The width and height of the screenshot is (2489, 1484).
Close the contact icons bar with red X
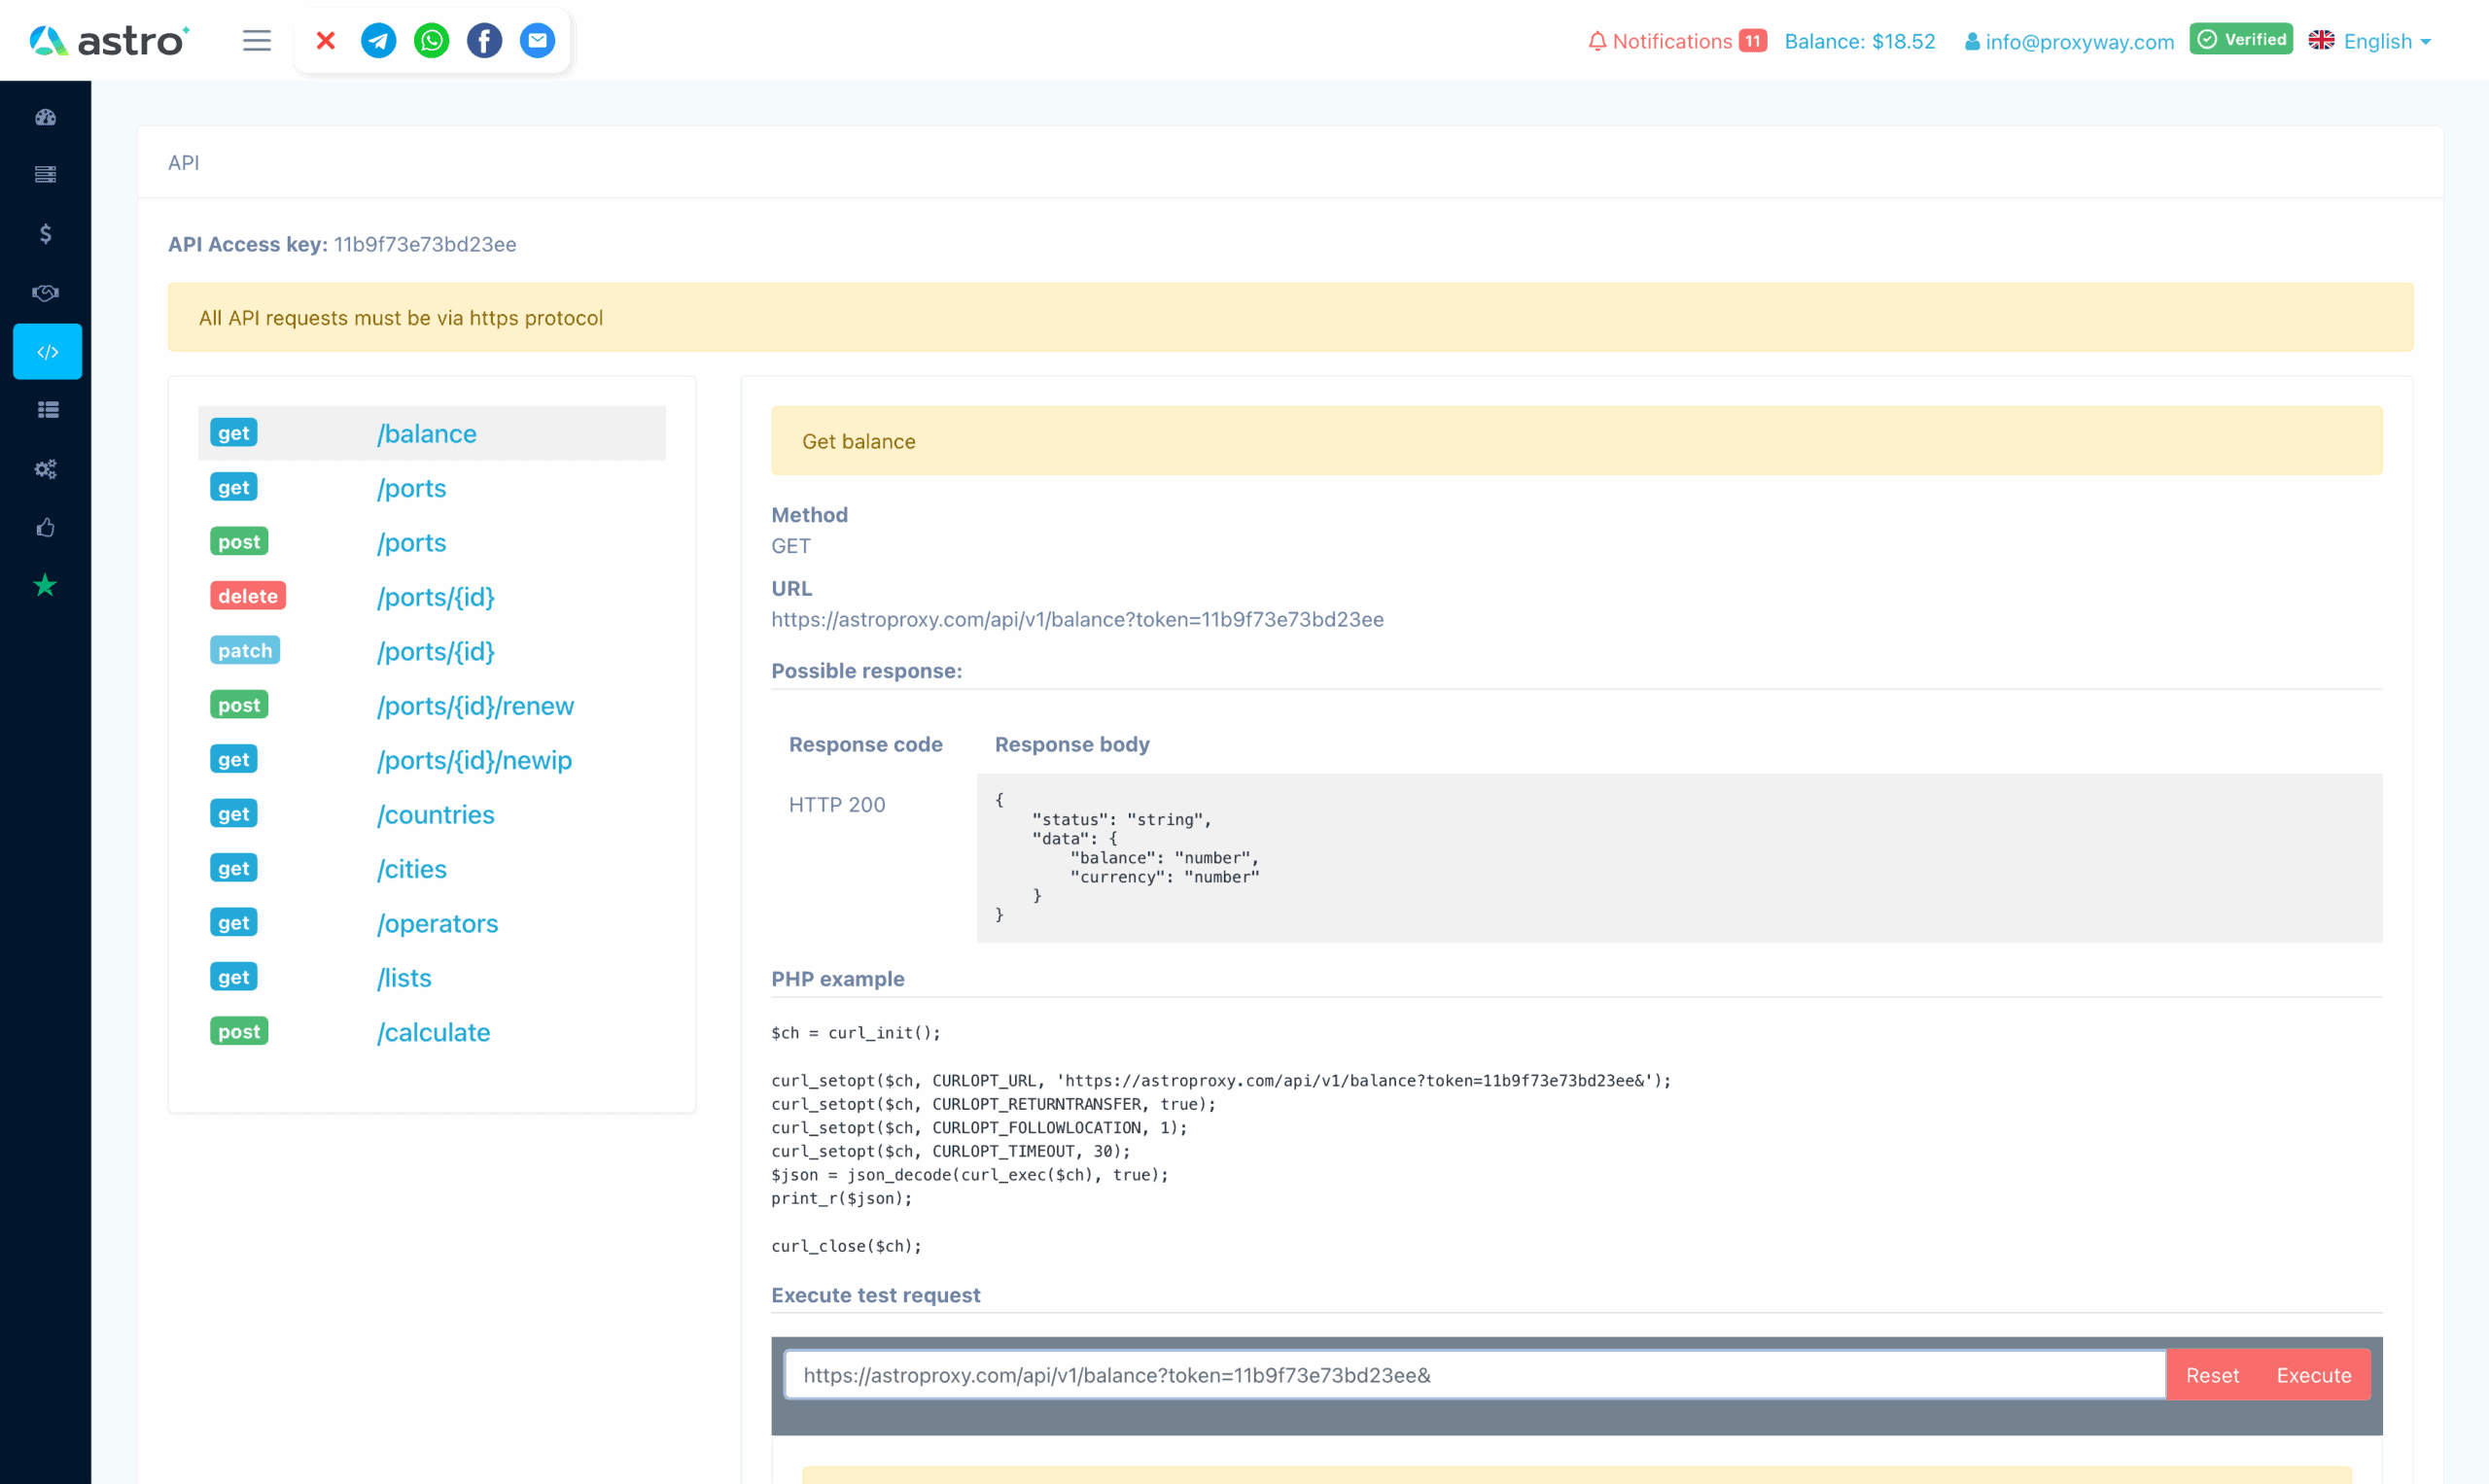325,41
